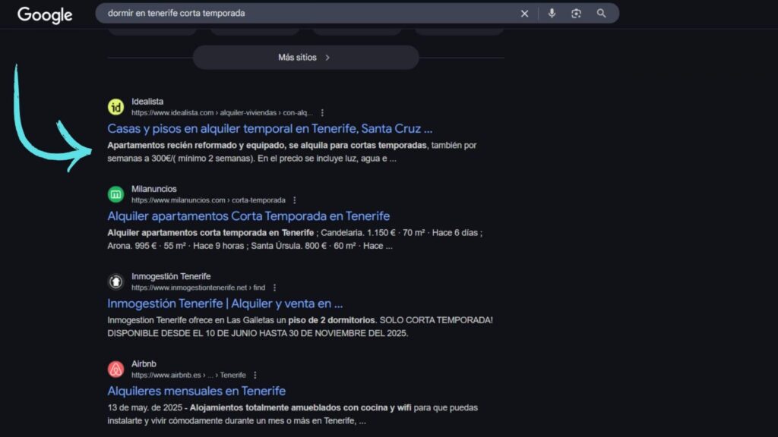Open 'Inmogestión Tenerife | Alquiler y venta en' link
The height and width of the screenshot is (437, 778).
[x=225, y=303]
